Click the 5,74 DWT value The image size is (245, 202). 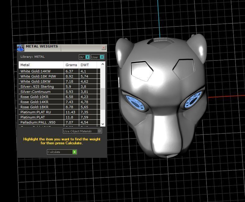pyautogui.click(x=84, y=76)
